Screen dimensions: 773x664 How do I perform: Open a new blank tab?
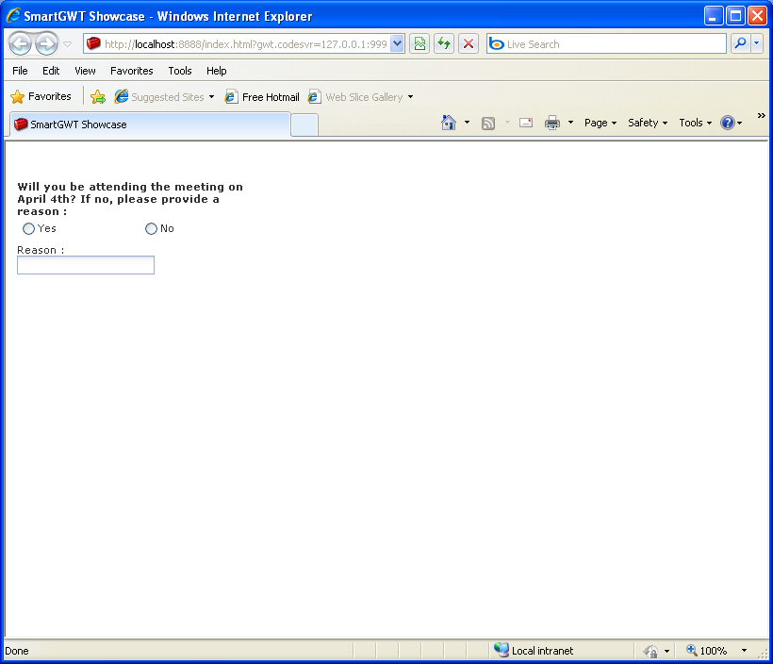[304, 124]
